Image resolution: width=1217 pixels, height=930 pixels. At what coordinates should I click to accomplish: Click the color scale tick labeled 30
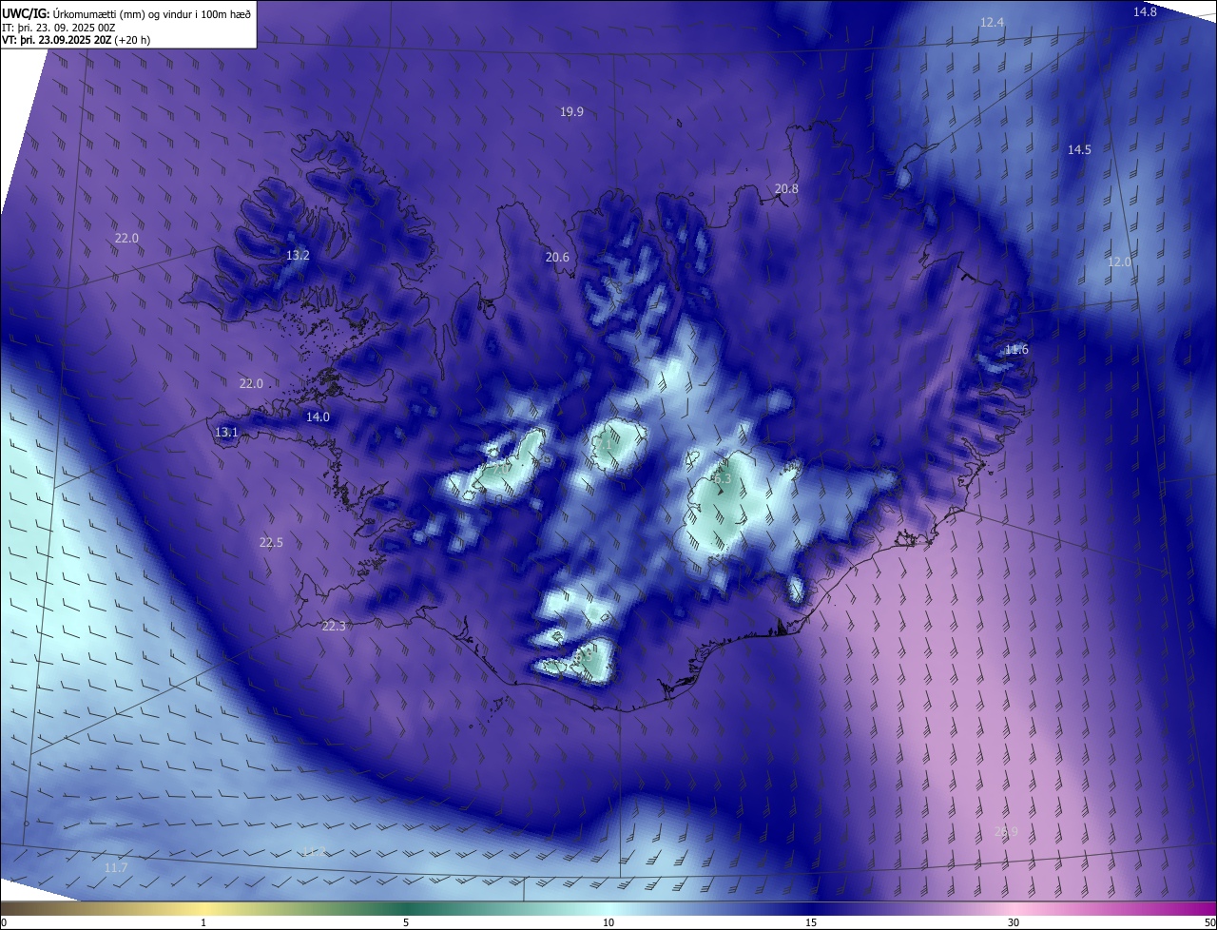[x=1014, y=922]
